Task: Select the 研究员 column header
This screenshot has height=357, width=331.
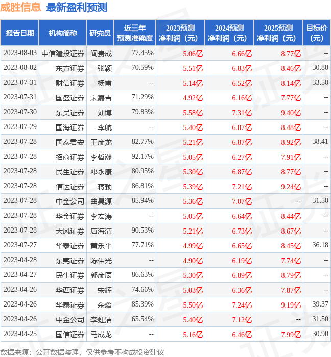Action: pos(100,33)
